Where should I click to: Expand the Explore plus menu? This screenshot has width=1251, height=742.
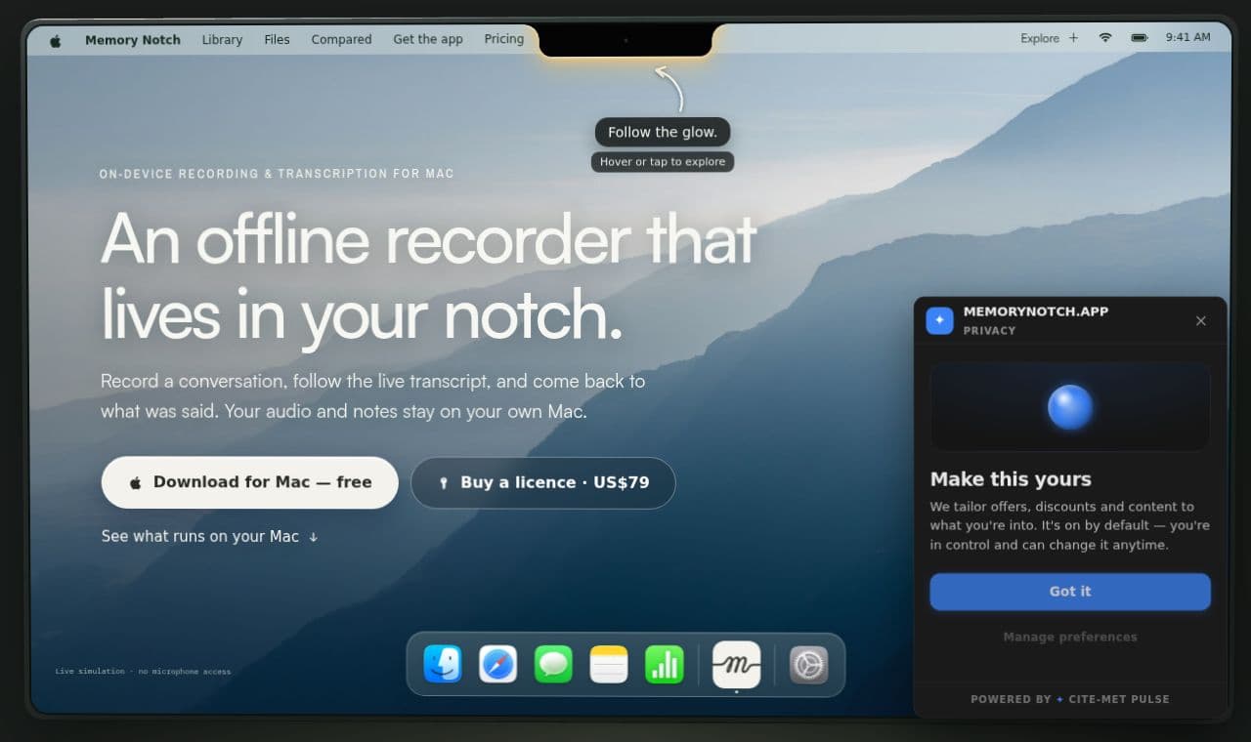click(x=1050, y=38)
